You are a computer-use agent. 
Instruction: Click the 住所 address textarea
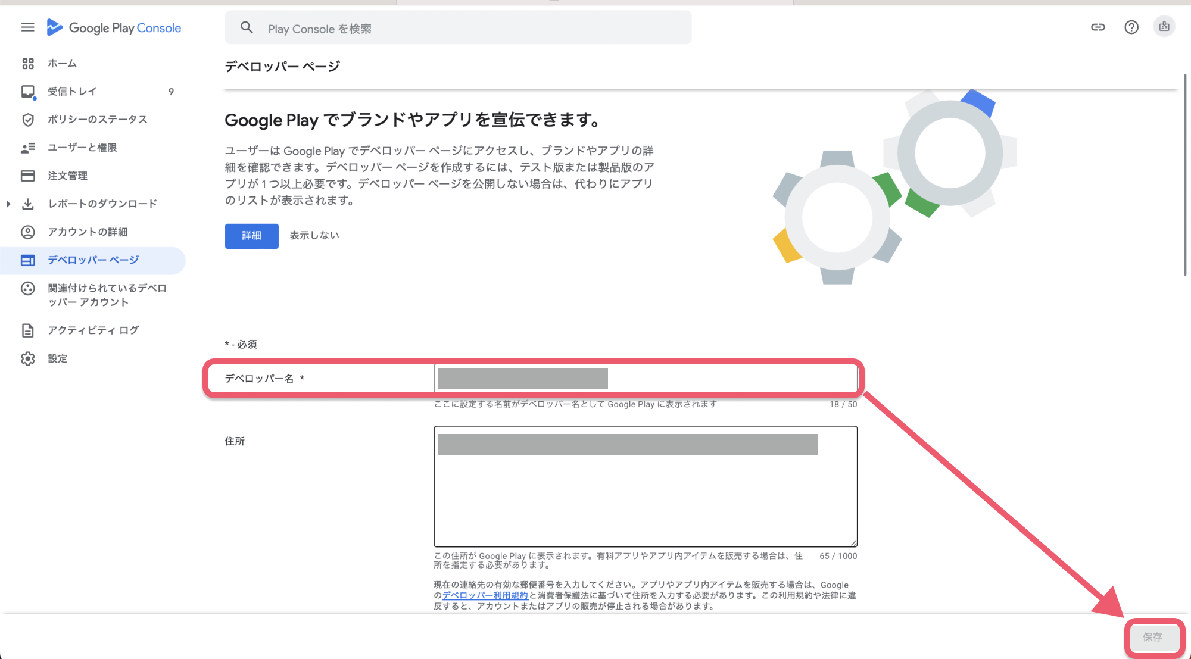(646, 486)
